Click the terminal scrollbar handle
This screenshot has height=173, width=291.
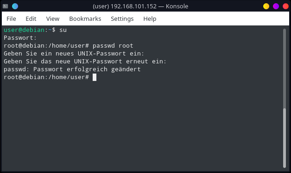[x=285, y=138]
